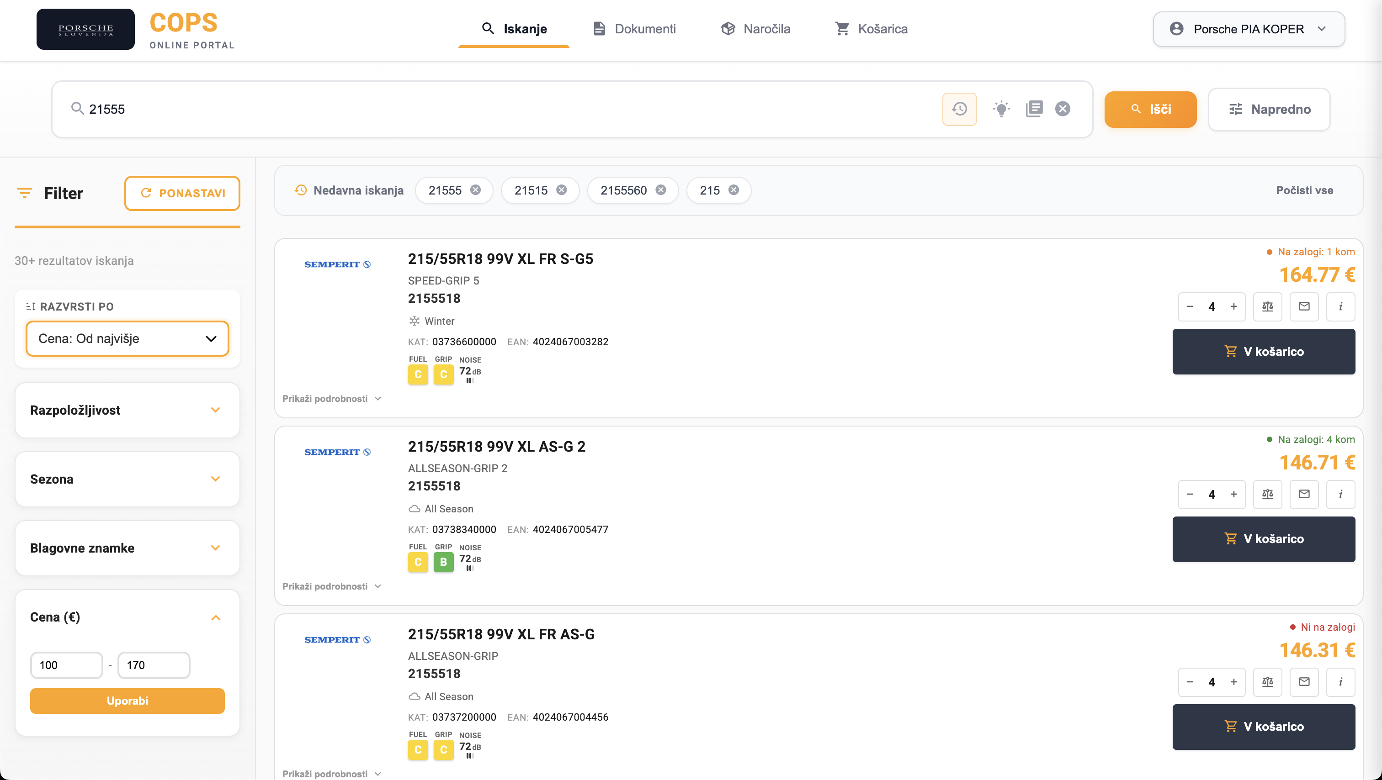This screenshot has height=780, width=1382.
Task: Click the quantity field of S-G5 tire
Action: click(1212, 306)
